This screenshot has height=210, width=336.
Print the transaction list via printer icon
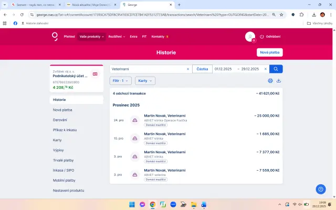click(270, 81)
